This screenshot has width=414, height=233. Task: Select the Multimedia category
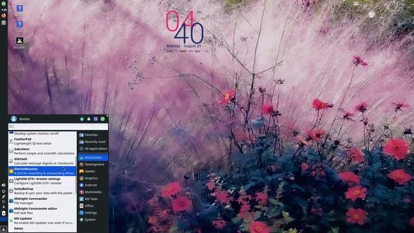[x=93, y=192]
